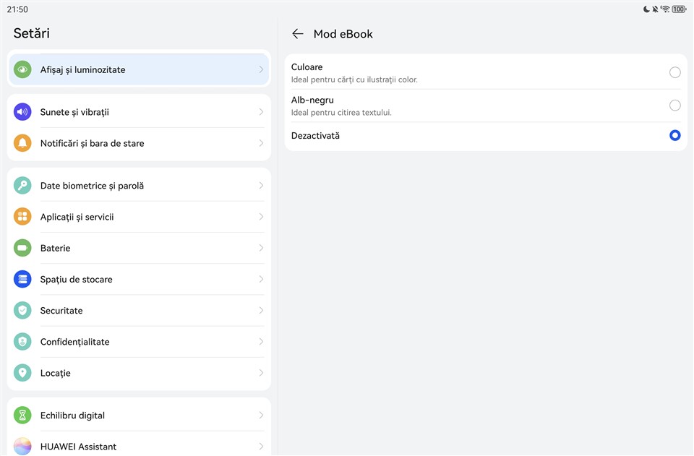Image resolution: width=694 pixels, height=456 pixels.
Task: Select the Alb-negru radio button
Action: (674, 106)
